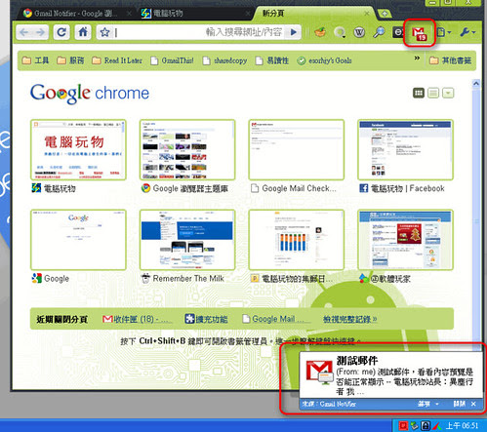Screen dimensions: 487x432
Task: Click the browser back arrow
Action: [24, 32]
